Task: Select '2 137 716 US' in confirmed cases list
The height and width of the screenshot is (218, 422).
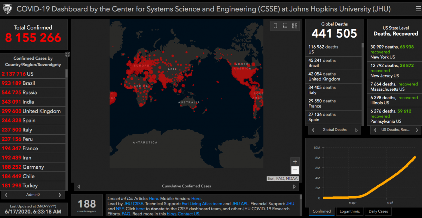Action: click(33, 74)
